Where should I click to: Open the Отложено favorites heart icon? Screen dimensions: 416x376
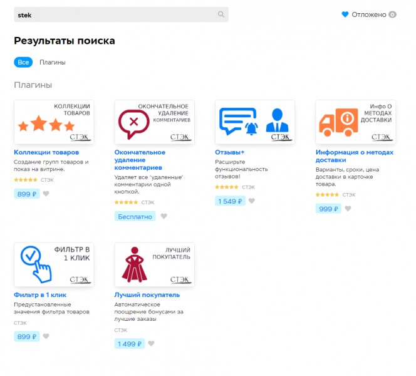[345, 14]
